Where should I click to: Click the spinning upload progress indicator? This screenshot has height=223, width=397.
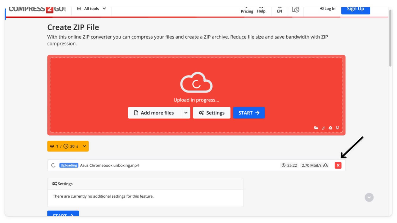[53, 165]
